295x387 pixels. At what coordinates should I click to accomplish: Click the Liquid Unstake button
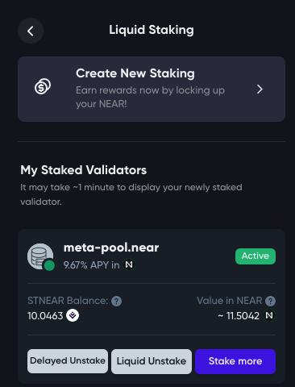click(152, 361)
